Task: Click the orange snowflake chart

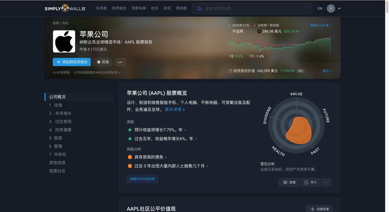Action: coord(298,130)
